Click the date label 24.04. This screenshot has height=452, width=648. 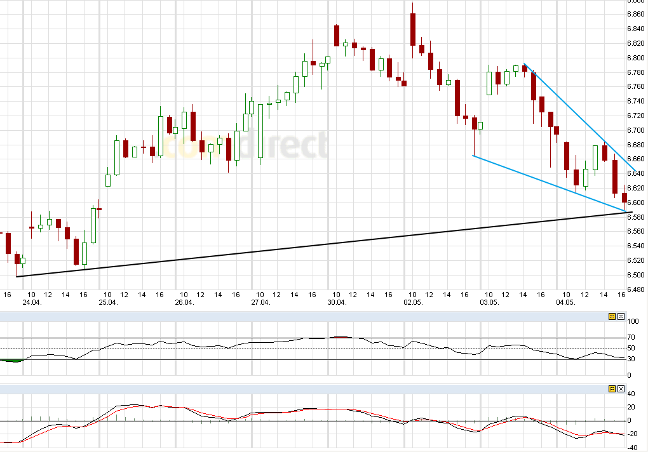click(32, 302)
